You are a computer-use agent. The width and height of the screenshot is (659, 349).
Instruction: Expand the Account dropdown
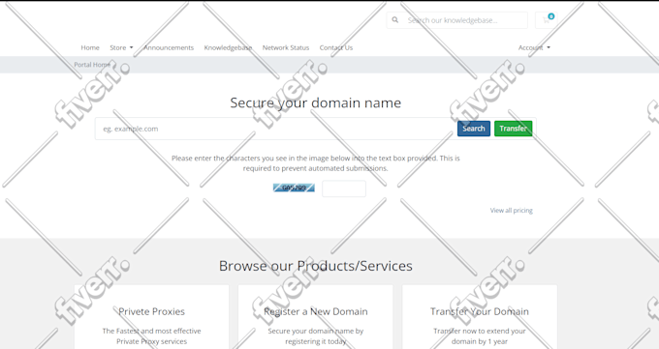coord(534,47)
